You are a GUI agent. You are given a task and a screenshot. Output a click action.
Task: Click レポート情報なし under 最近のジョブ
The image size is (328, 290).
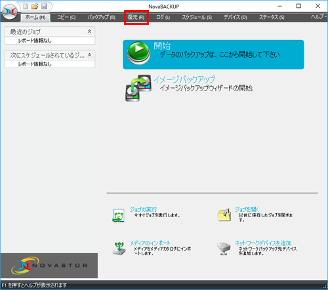[x=35, y=41]
